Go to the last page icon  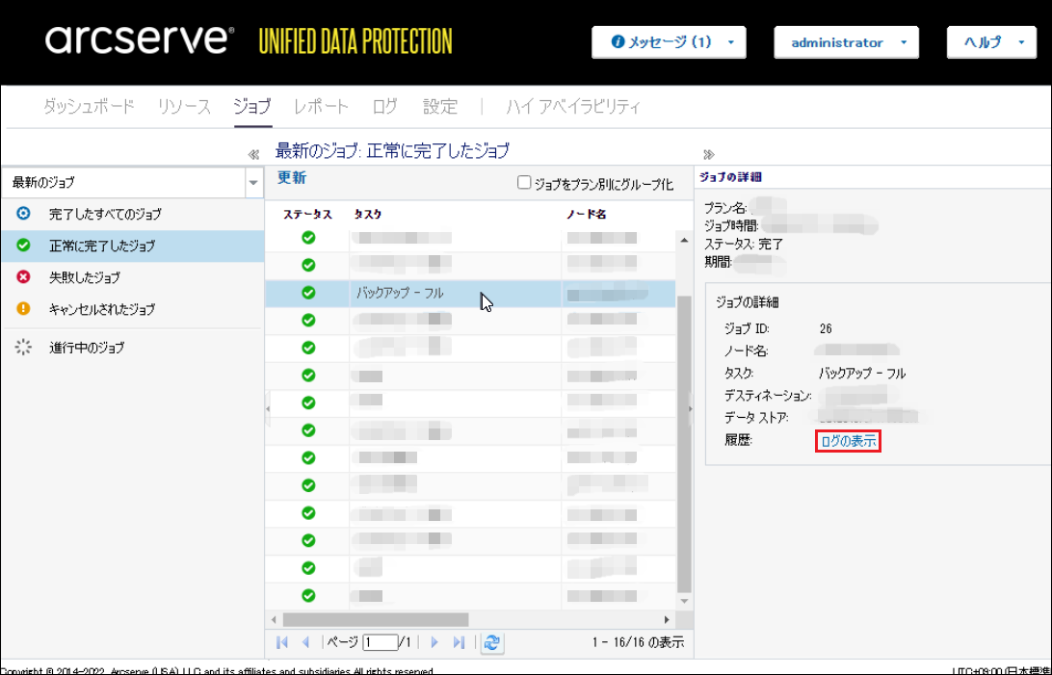tap(459, 642)
